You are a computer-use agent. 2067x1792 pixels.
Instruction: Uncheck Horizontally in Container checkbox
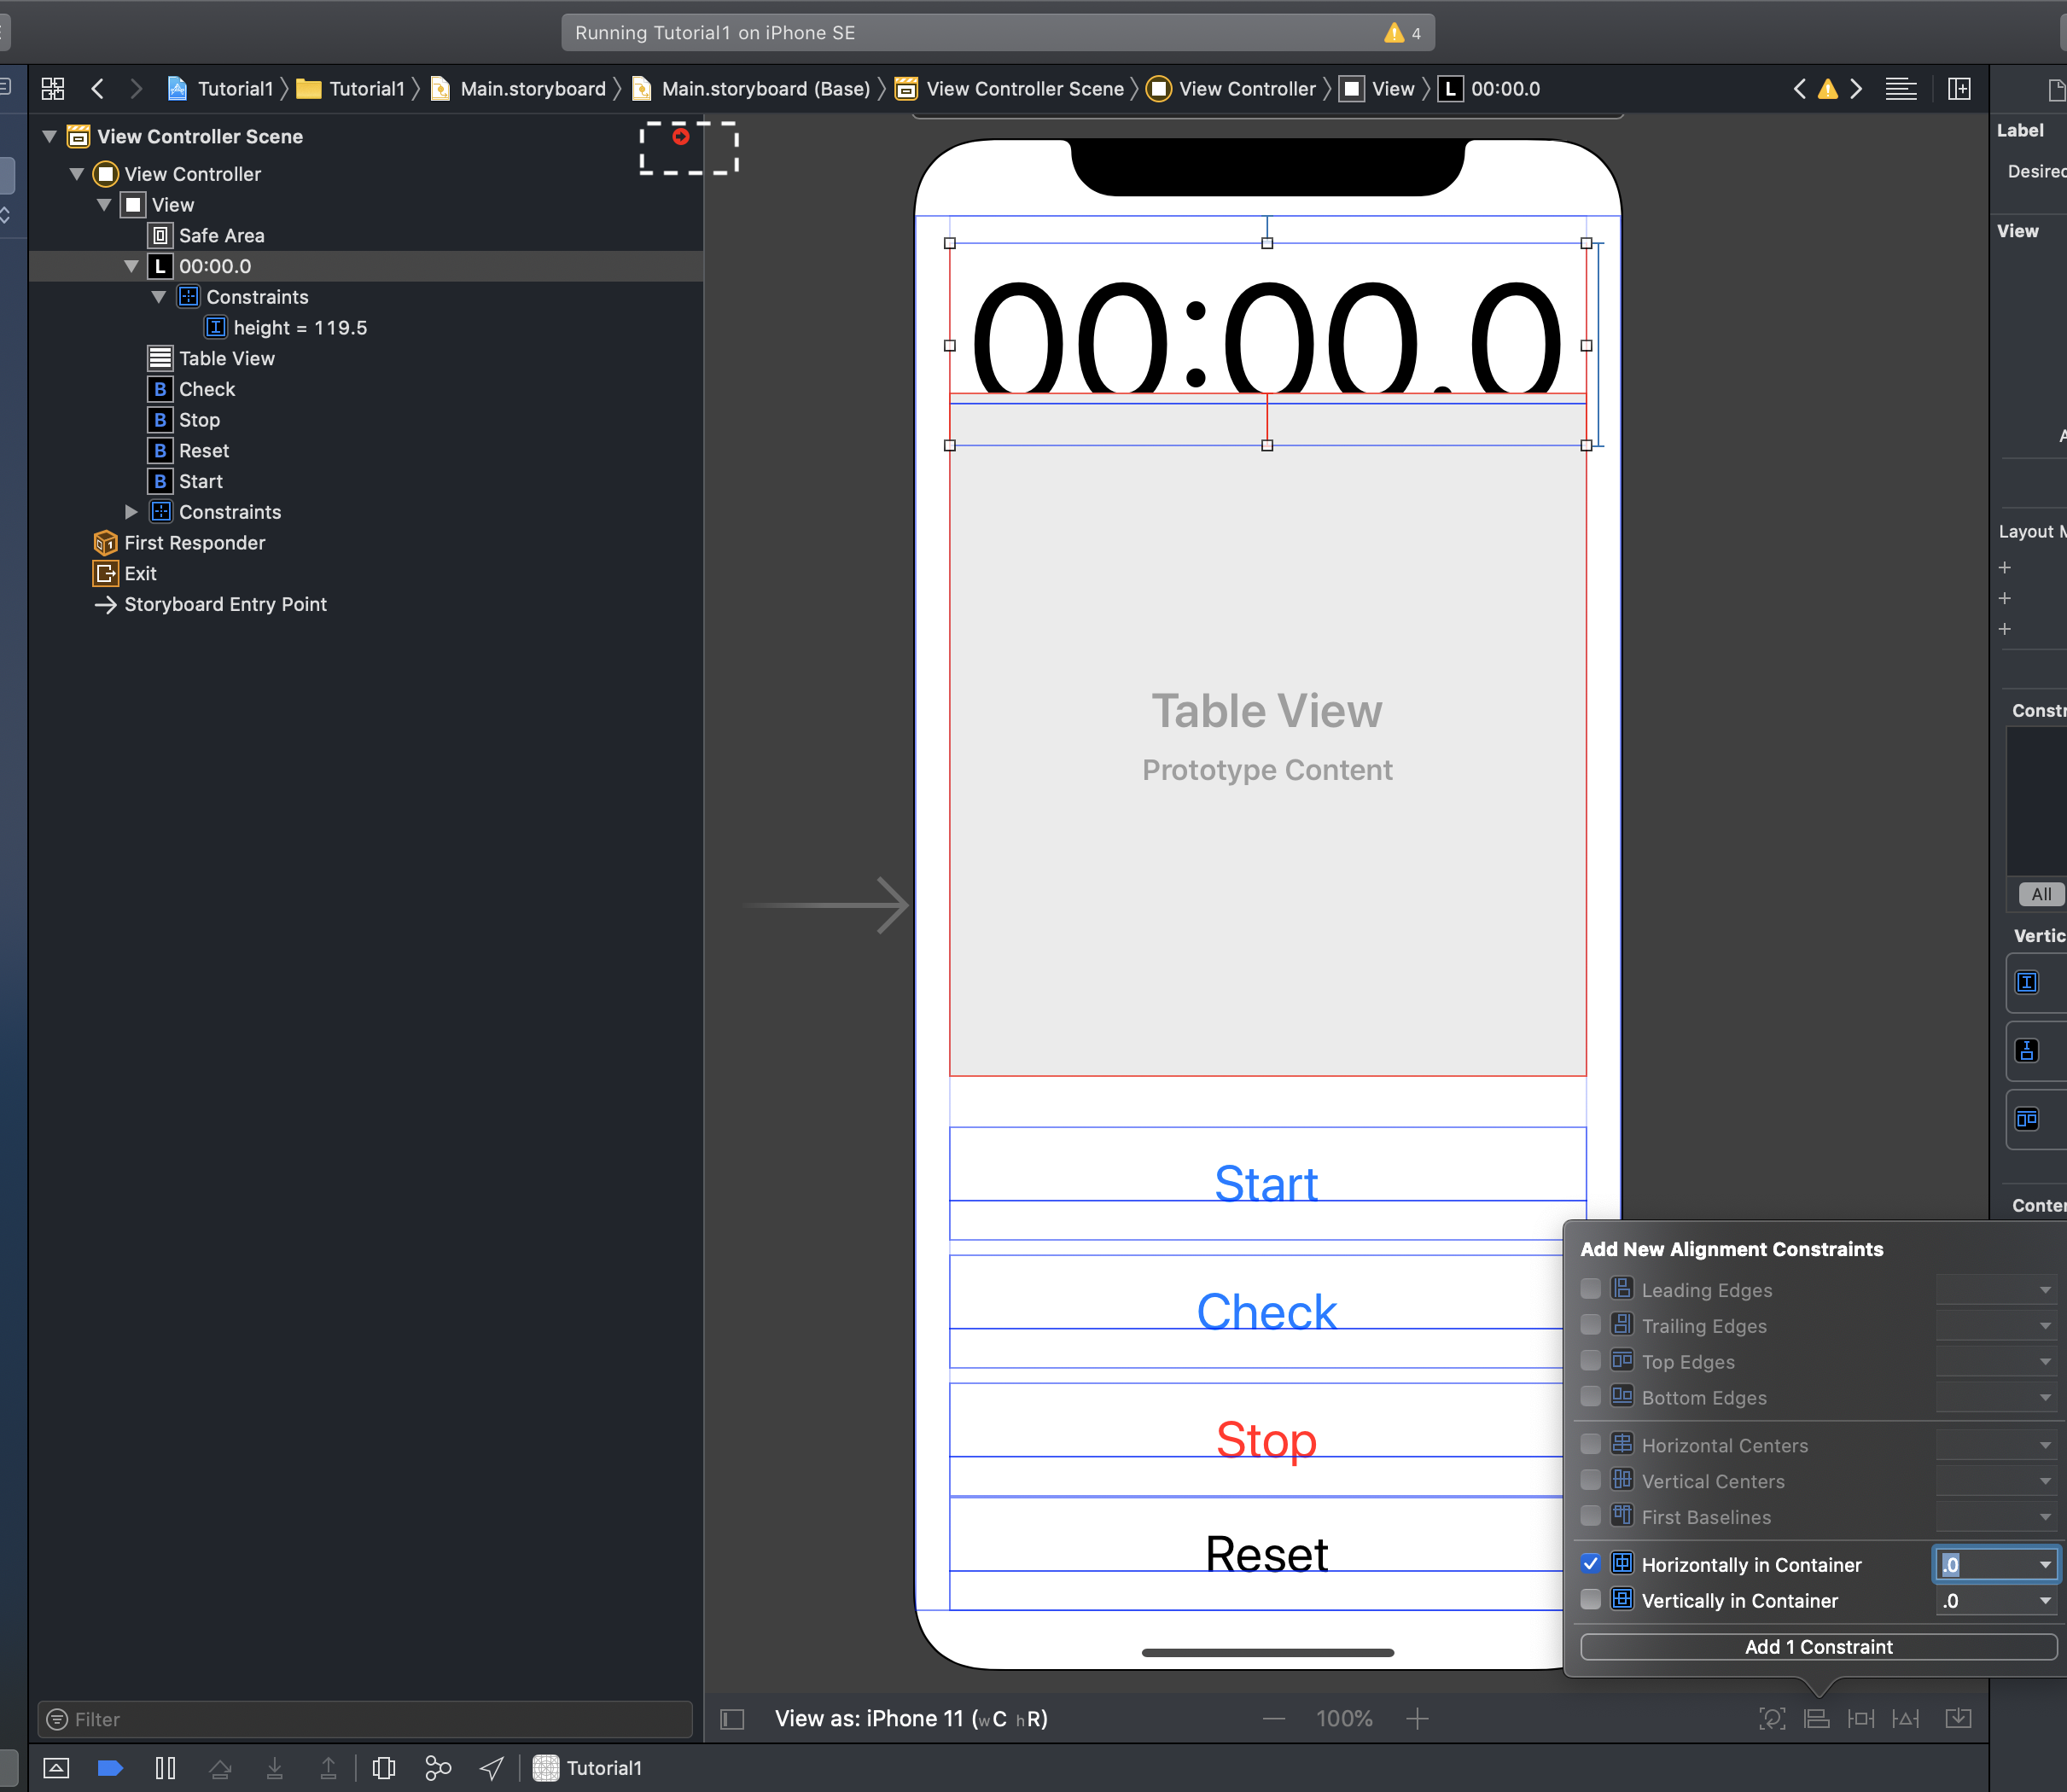coord(1590,1564)
